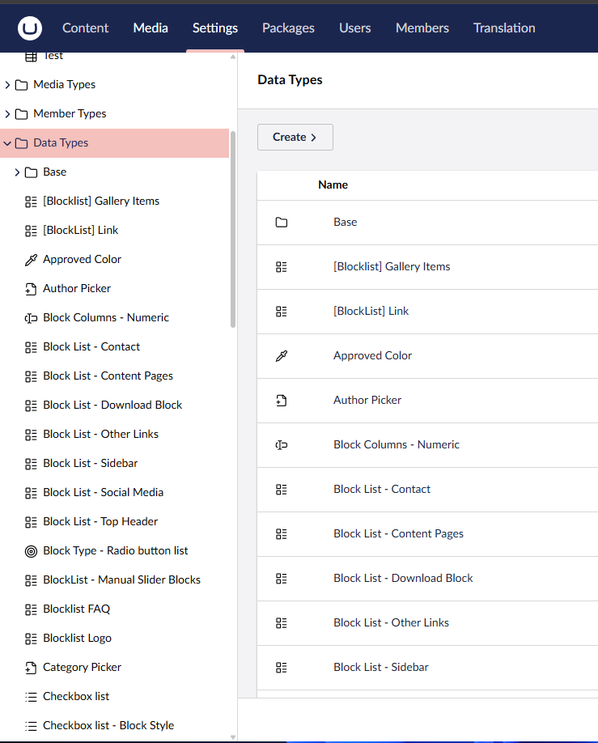
Task: Open the Members section
Action: click(x=422, y=28)
